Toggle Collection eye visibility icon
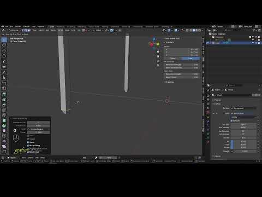This screenshot has height=197, width=262. pos(256,37)
